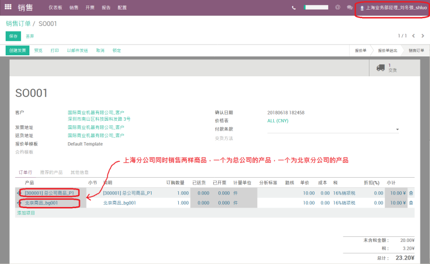The width and height of the screenshot is (430, 264).
Task: Go to the next record arrow
Action: tap(423, 36)
